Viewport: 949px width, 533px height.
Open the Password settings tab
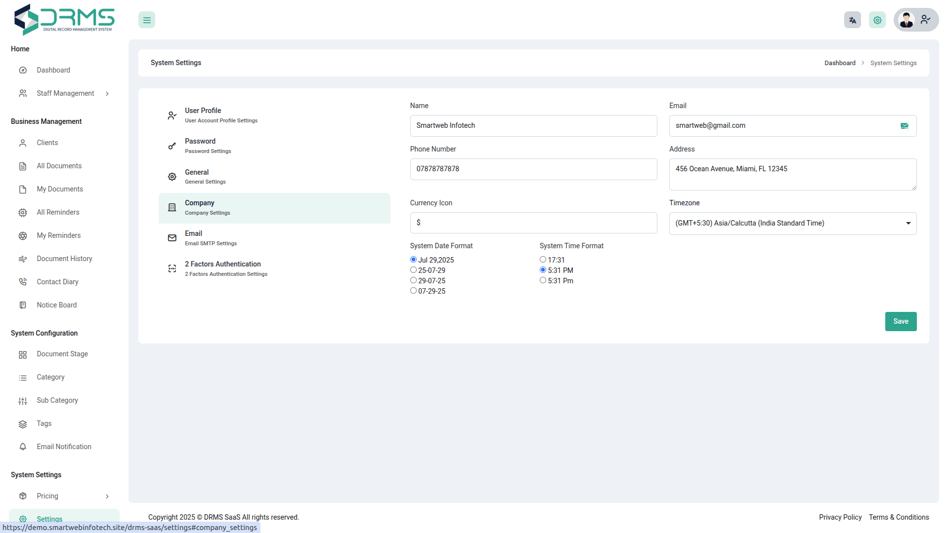200,146
